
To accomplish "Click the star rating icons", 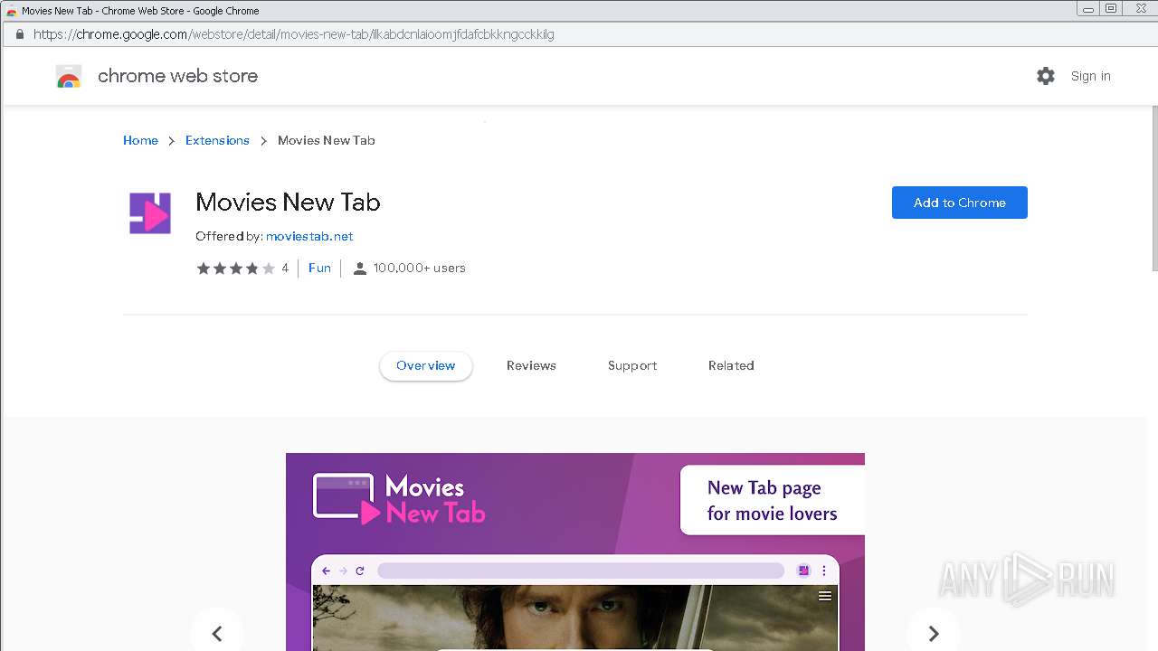I will [x=236, y=269].
